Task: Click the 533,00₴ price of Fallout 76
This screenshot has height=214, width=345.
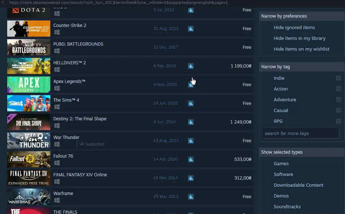Action: (243, 159)
